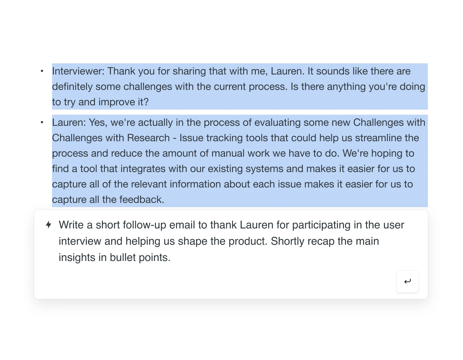Viewport: 463px width, 360px height.
Task: Click "Lauren:" starting the second bullet
Action: [x=69, y=122]
